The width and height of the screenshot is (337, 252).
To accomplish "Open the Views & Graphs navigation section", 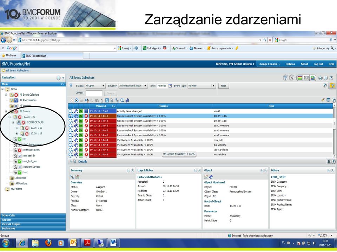I will [33, 224].
